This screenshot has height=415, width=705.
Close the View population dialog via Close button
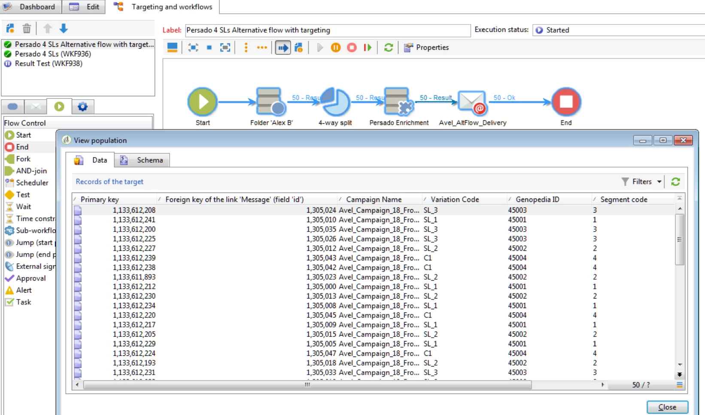pos(667,407)
